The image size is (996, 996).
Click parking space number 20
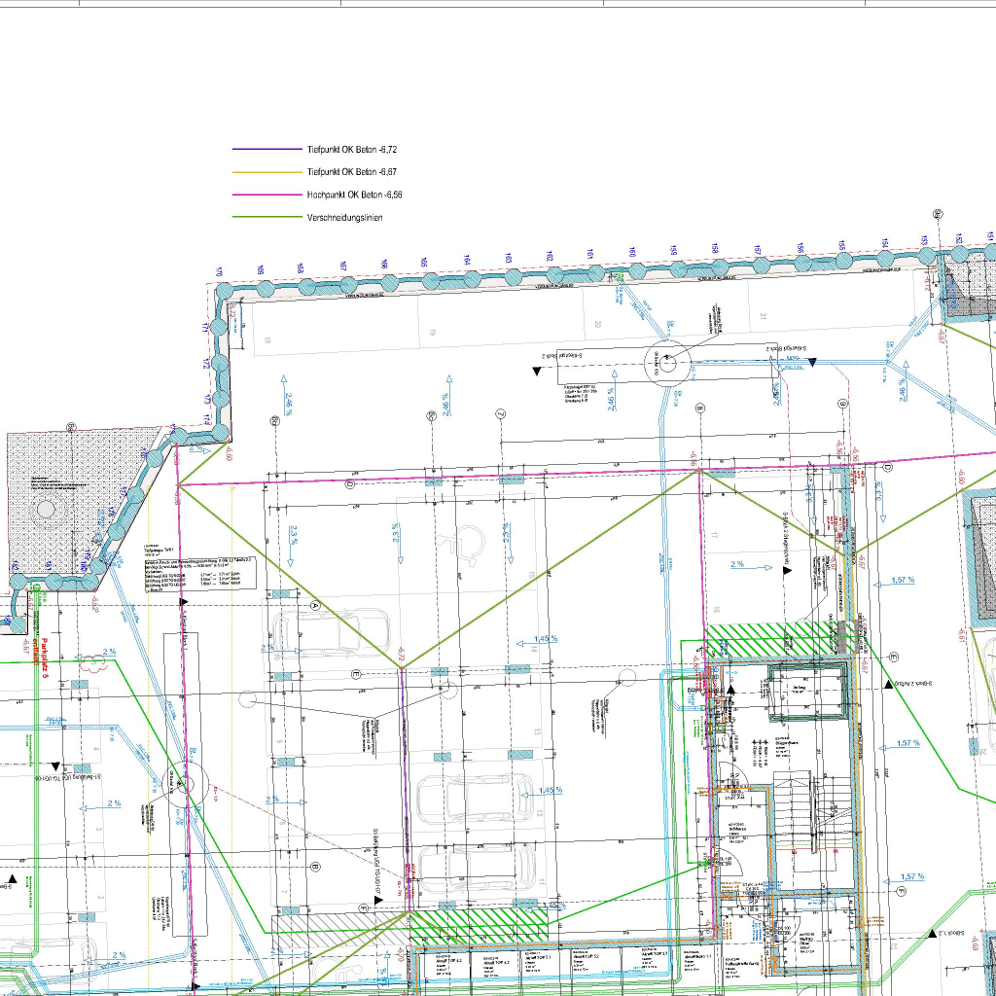(x=598, y=324)
